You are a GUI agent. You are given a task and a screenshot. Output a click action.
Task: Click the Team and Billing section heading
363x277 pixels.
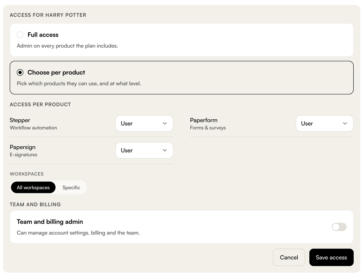coord(35,204)
